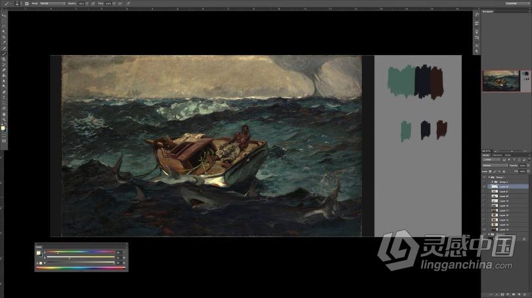Click the layer Opacity value field
532x298 pixels.
(523, 166)
